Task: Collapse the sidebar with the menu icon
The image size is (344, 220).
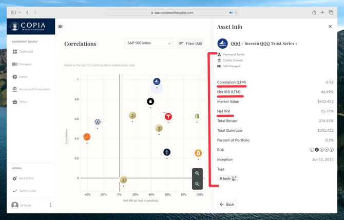Action: coord(61,26)
